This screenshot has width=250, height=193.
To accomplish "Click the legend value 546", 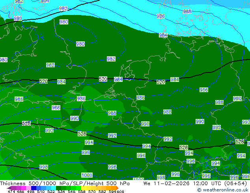I will click(x=72, y=192).
